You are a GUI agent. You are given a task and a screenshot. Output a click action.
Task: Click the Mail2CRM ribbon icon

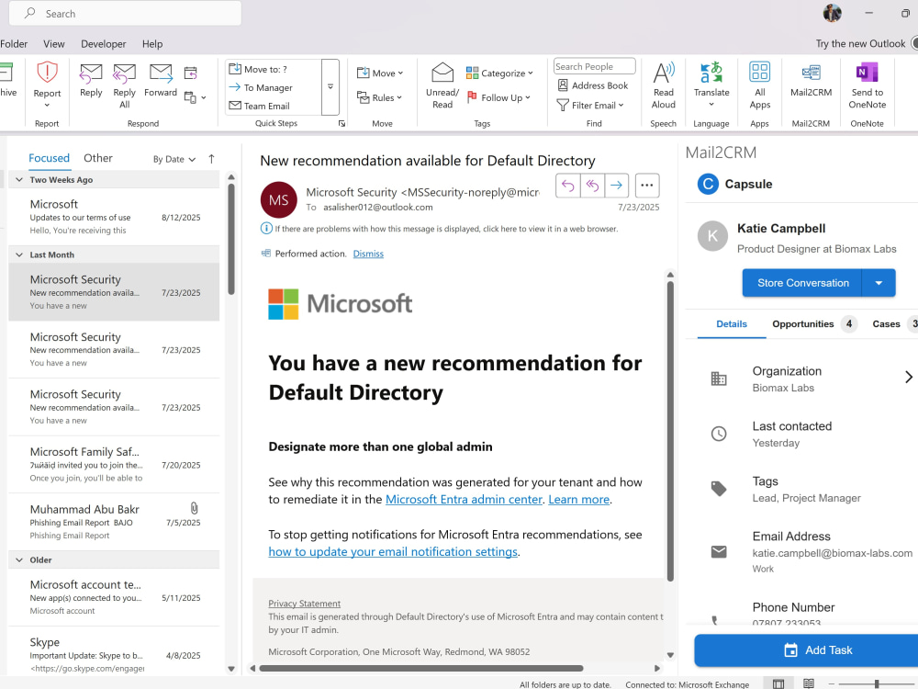811,73
